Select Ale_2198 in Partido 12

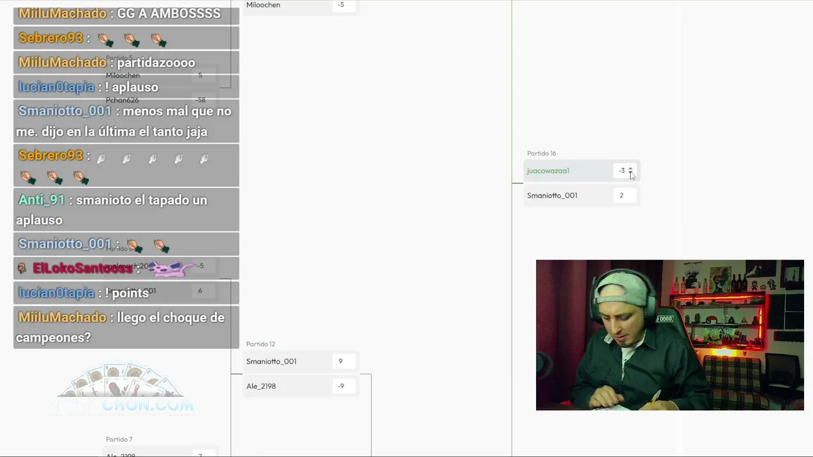[x=261, y=386]
